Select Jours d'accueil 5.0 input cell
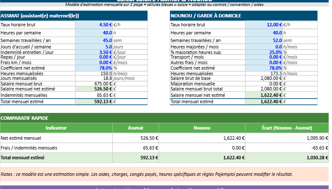 click(94, 47)
